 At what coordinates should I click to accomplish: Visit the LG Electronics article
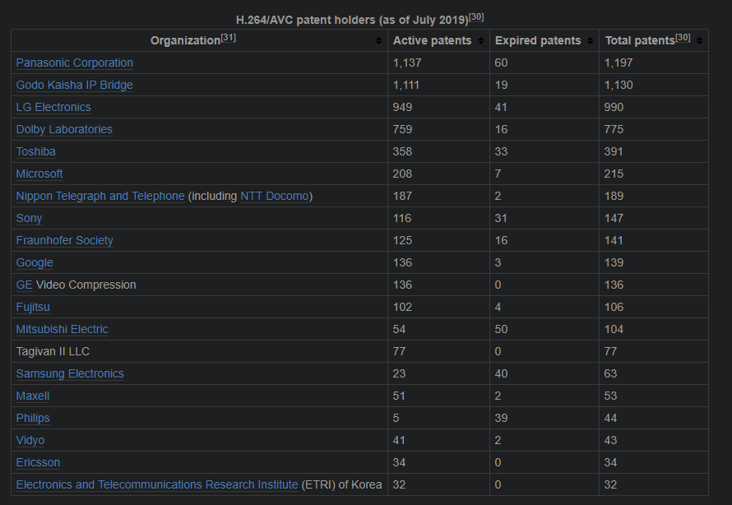(x=53, y=107)
